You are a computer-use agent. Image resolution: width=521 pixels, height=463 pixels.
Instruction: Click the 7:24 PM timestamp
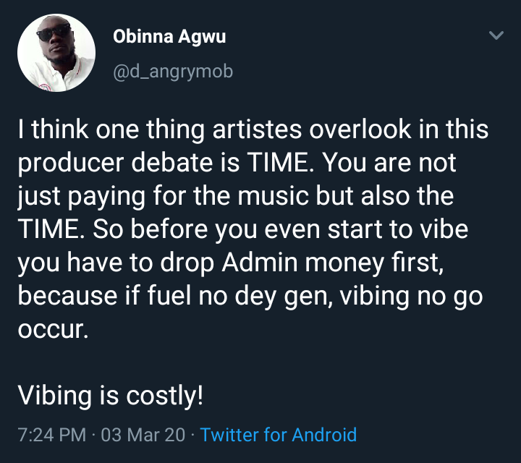[52, 435]
